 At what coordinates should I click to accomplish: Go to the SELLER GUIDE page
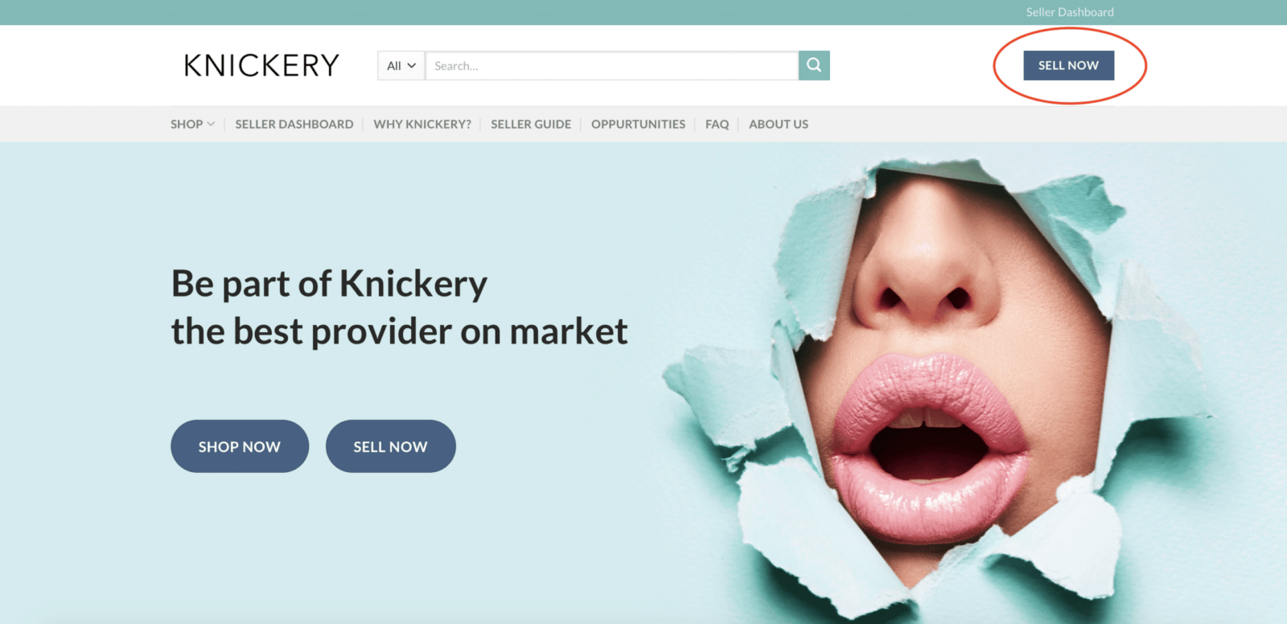pos(531,124)
